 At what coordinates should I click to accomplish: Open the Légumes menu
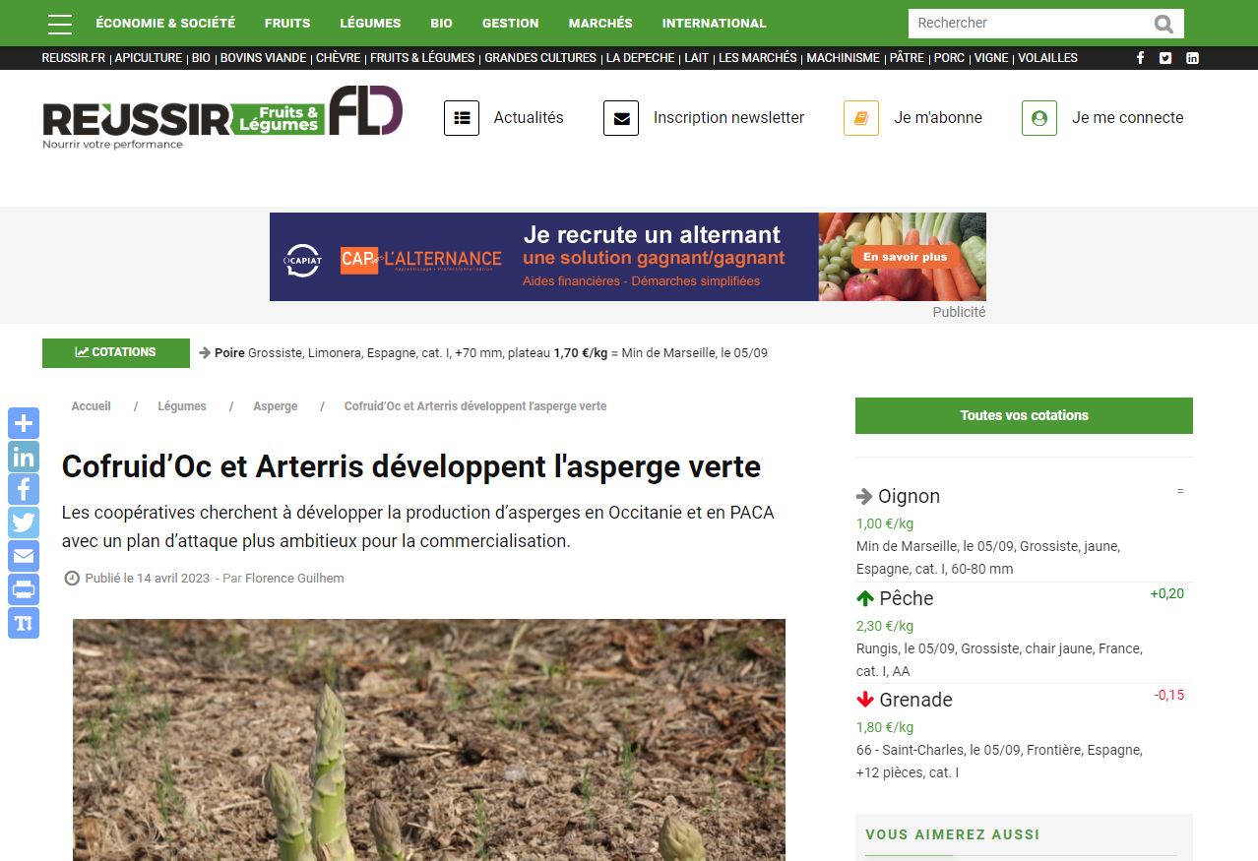coord(370,23)
